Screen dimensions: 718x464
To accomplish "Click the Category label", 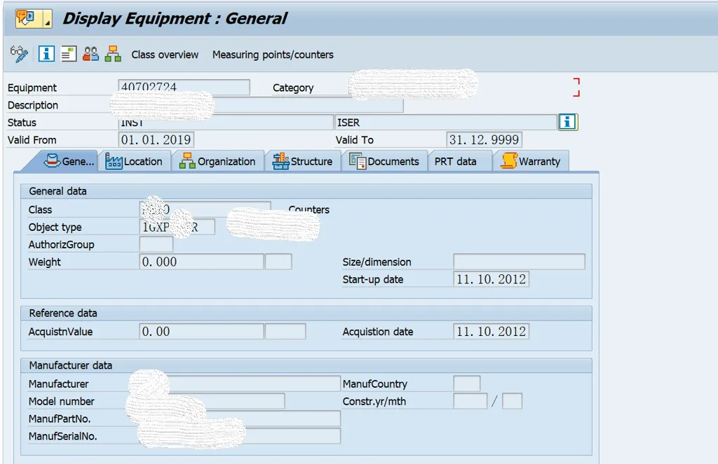I will tap(293, 87).
